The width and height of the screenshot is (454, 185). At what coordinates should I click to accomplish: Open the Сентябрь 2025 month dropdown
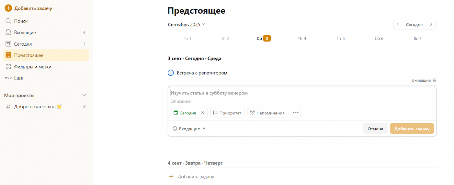tap(186, 25)
